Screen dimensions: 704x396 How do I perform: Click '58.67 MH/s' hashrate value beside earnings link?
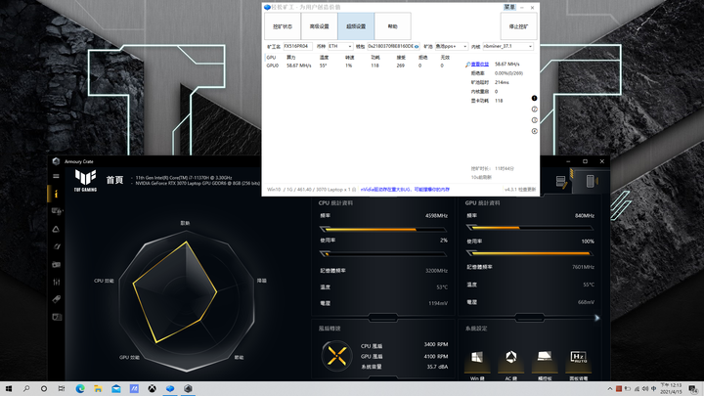tap(506, 65)
